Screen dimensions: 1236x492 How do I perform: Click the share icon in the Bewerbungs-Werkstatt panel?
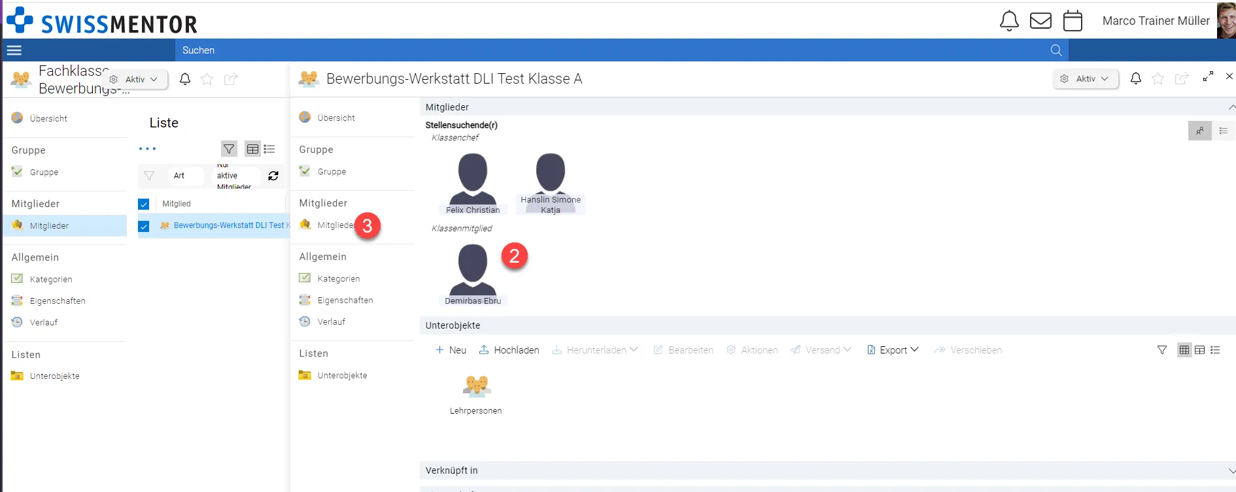click(x=1181, y=78)
